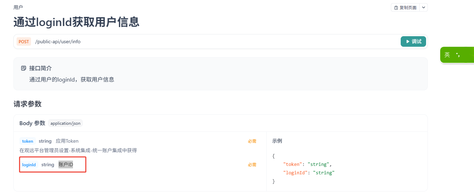474x194 pixels.
Task: Click the "token" key in JSON example
Action: [294, 164]
